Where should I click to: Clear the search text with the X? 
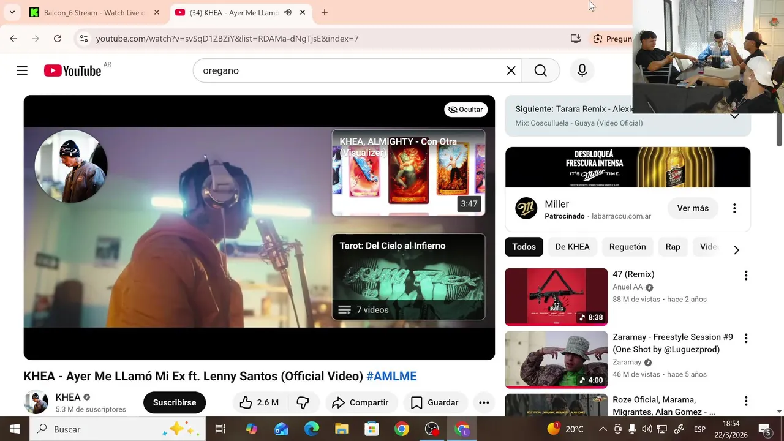[x=511, y=70]
